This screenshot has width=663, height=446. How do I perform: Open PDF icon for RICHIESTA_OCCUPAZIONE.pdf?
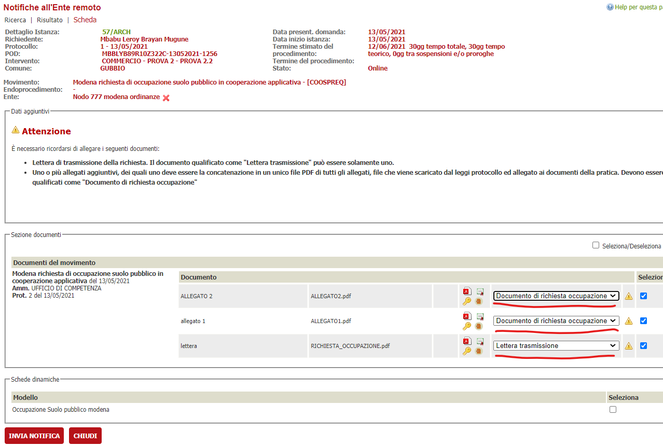pos(466,341)
